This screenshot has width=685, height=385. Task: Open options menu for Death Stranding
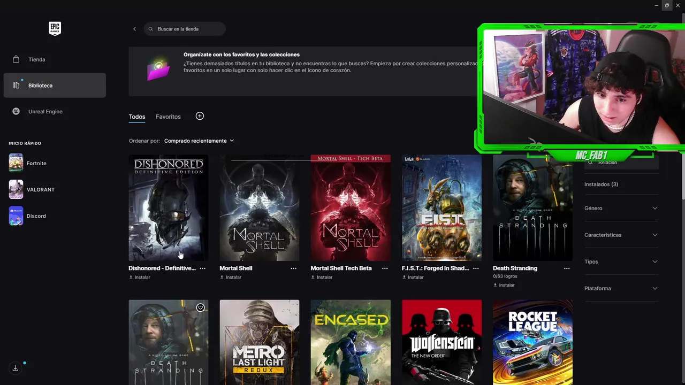[567, 268]
